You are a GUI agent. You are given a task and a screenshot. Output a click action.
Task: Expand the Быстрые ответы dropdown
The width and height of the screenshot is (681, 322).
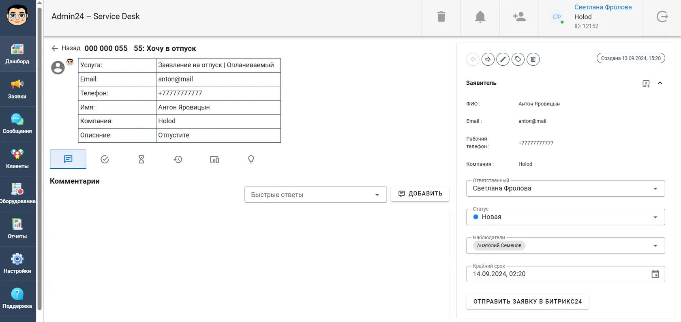(315, 195)
